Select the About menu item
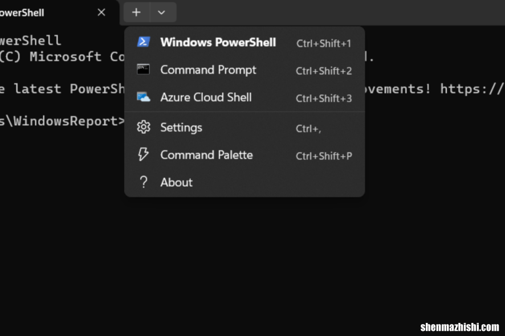The width and height of the screenshot is (505, 336). tap(245, 182)
